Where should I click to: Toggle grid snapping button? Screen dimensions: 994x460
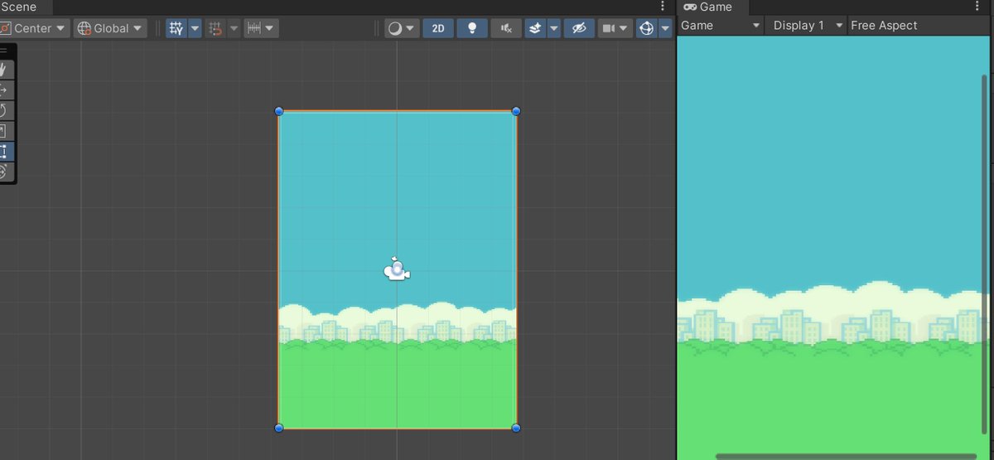(215, 28)
